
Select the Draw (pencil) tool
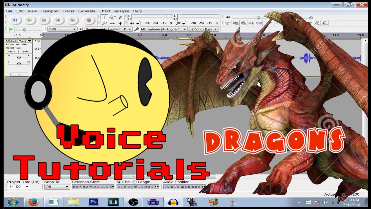pos(120,17)
